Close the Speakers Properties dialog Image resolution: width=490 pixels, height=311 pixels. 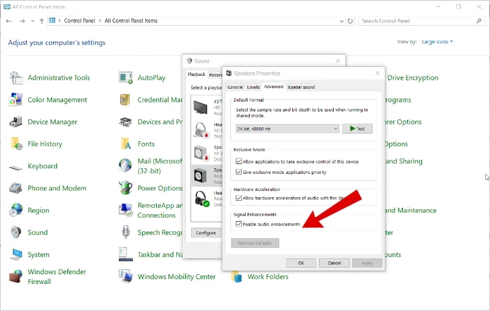377,73
